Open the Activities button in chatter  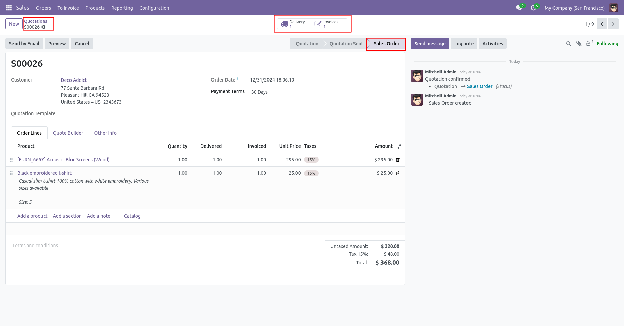(x=492, y=44)
